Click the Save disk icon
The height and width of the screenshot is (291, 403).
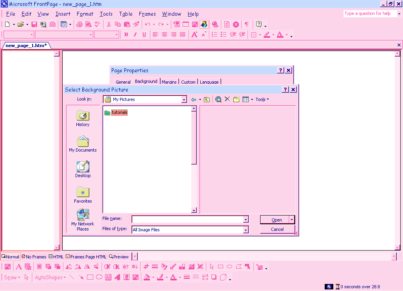(34, 24)
